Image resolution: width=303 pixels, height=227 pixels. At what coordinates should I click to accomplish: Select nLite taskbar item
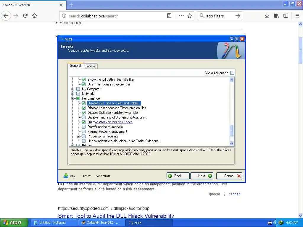tap(149, 223)
